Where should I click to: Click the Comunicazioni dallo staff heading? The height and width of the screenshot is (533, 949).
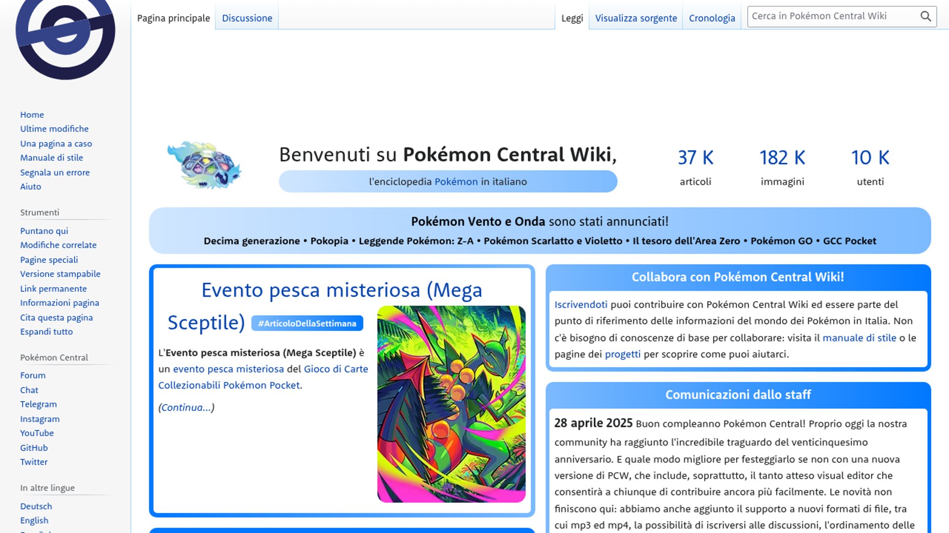coord(738,395)
